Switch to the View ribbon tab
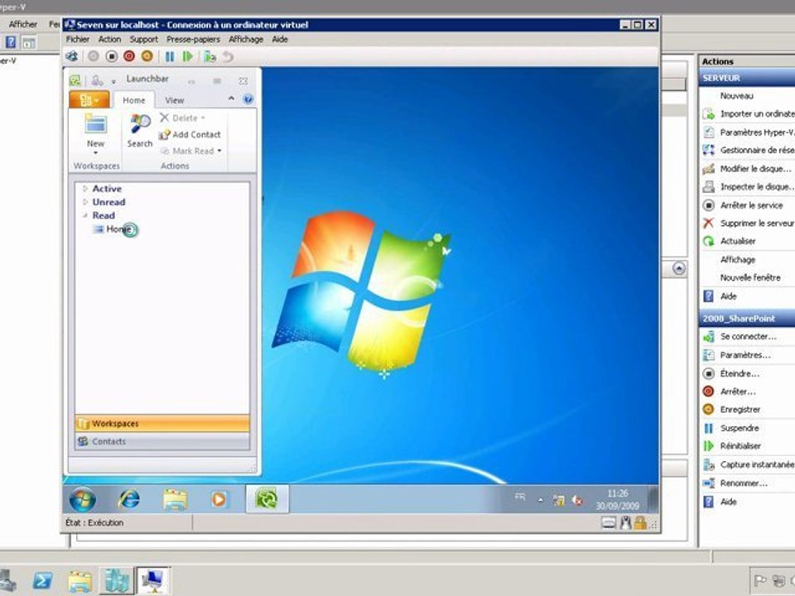 pos(175,100)
